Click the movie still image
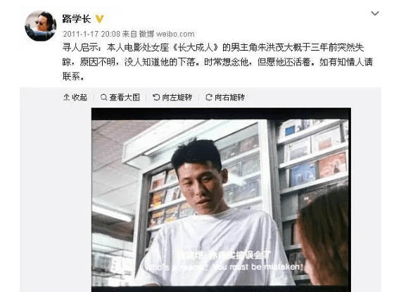This screenshot has height=292, width=406. (x=221, y=200)
